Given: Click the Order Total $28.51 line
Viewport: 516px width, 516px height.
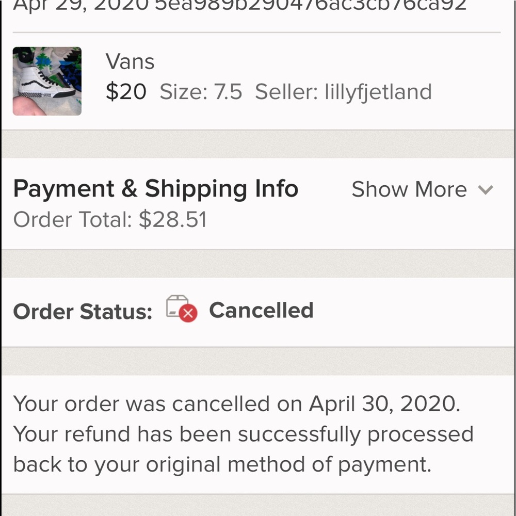Looking at the screenshot, I should [110, 219].
